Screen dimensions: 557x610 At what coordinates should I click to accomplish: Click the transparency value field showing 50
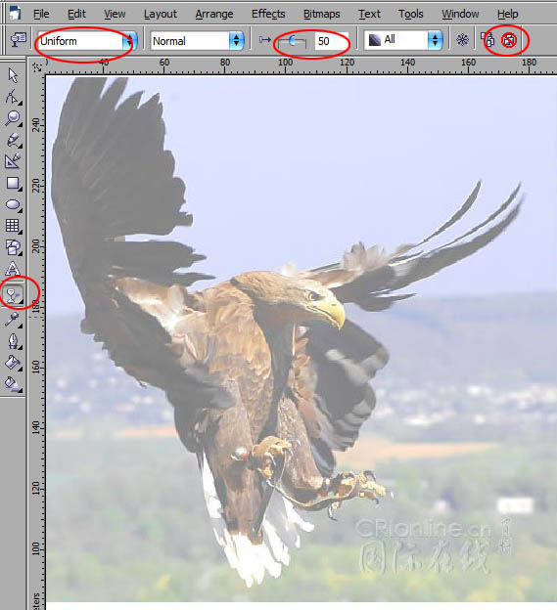331,41
